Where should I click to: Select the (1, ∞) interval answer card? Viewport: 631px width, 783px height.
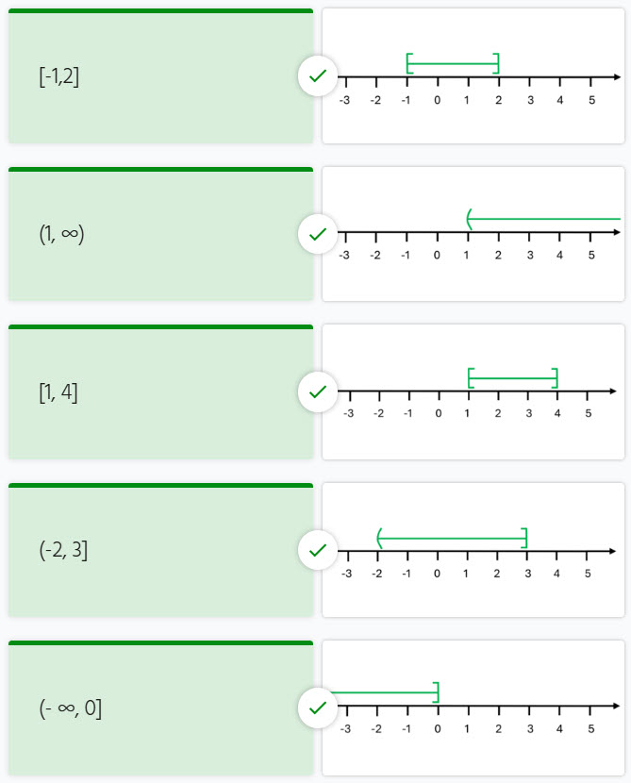[160, 235]
